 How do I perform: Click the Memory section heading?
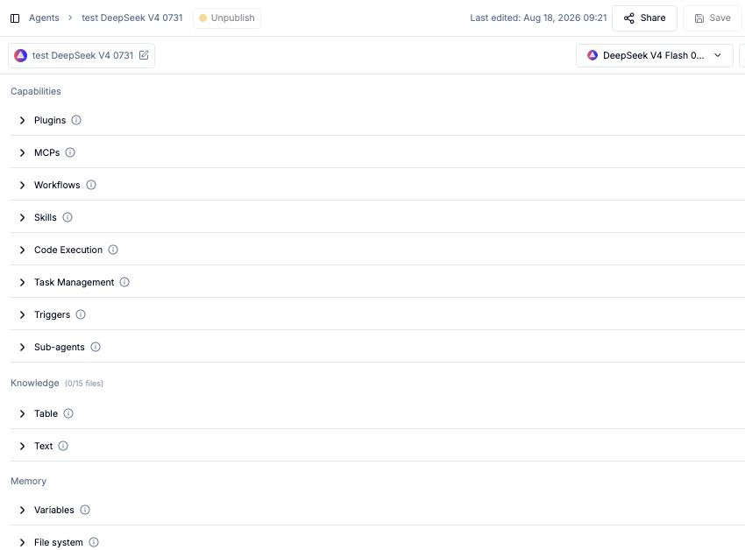pos(29,481)
